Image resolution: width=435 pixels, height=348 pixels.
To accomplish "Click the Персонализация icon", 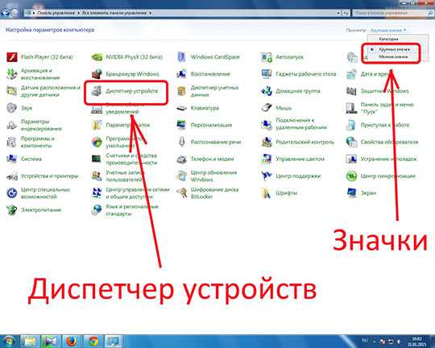I will click(182, 125).
